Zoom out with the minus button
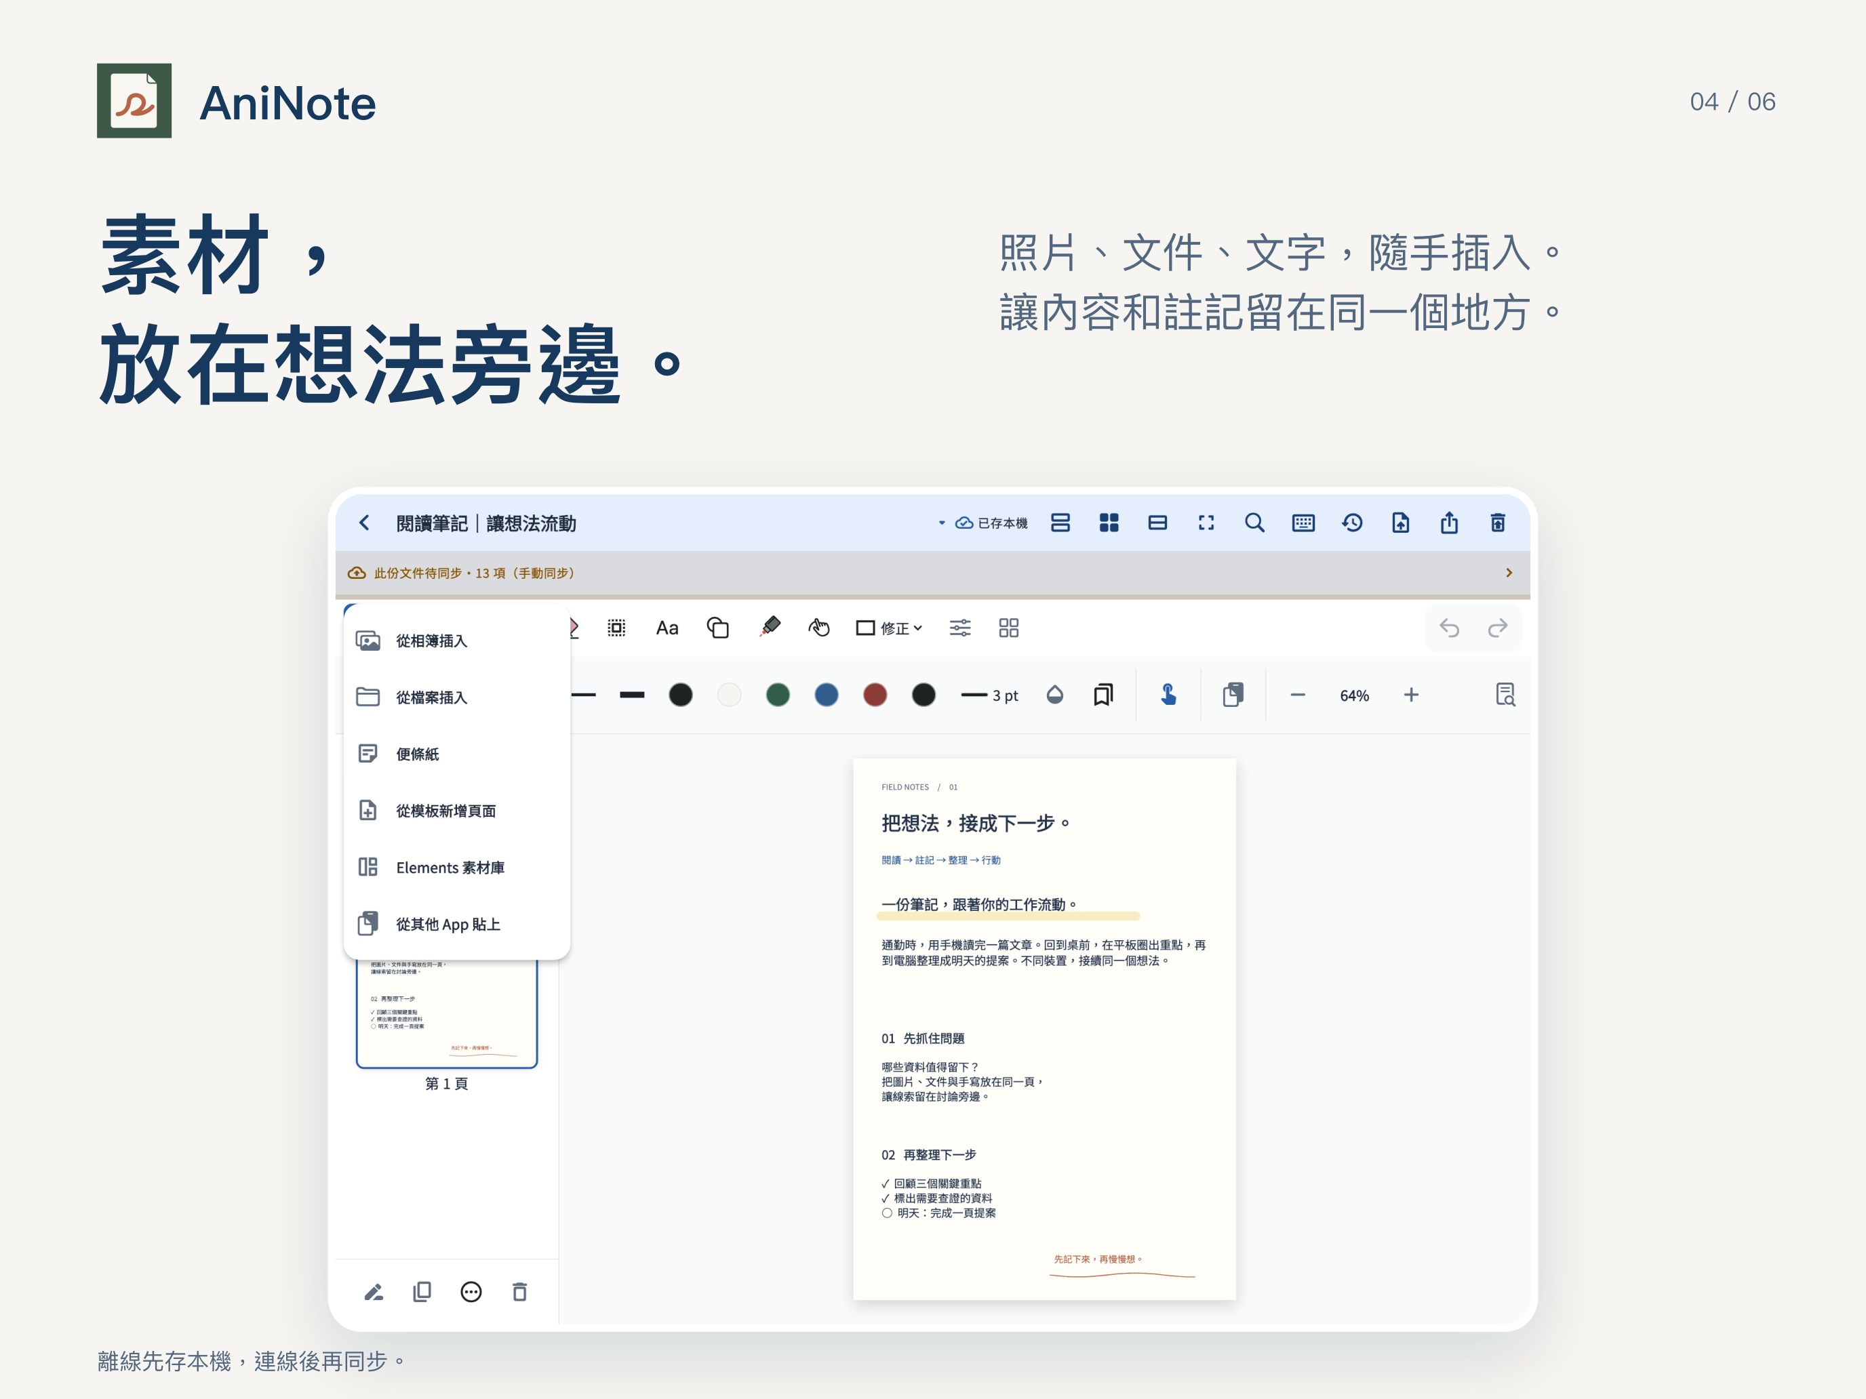The image size is (1866, 1399). point(1298,695)
